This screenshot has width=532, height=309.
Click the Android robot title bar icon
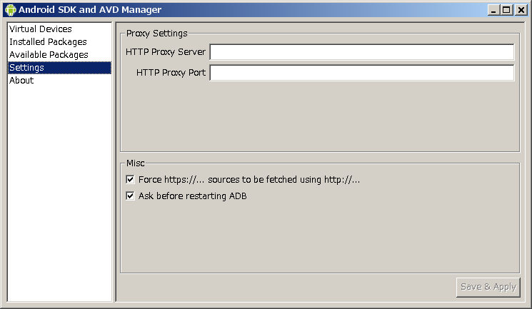click(x=11, y=10)
